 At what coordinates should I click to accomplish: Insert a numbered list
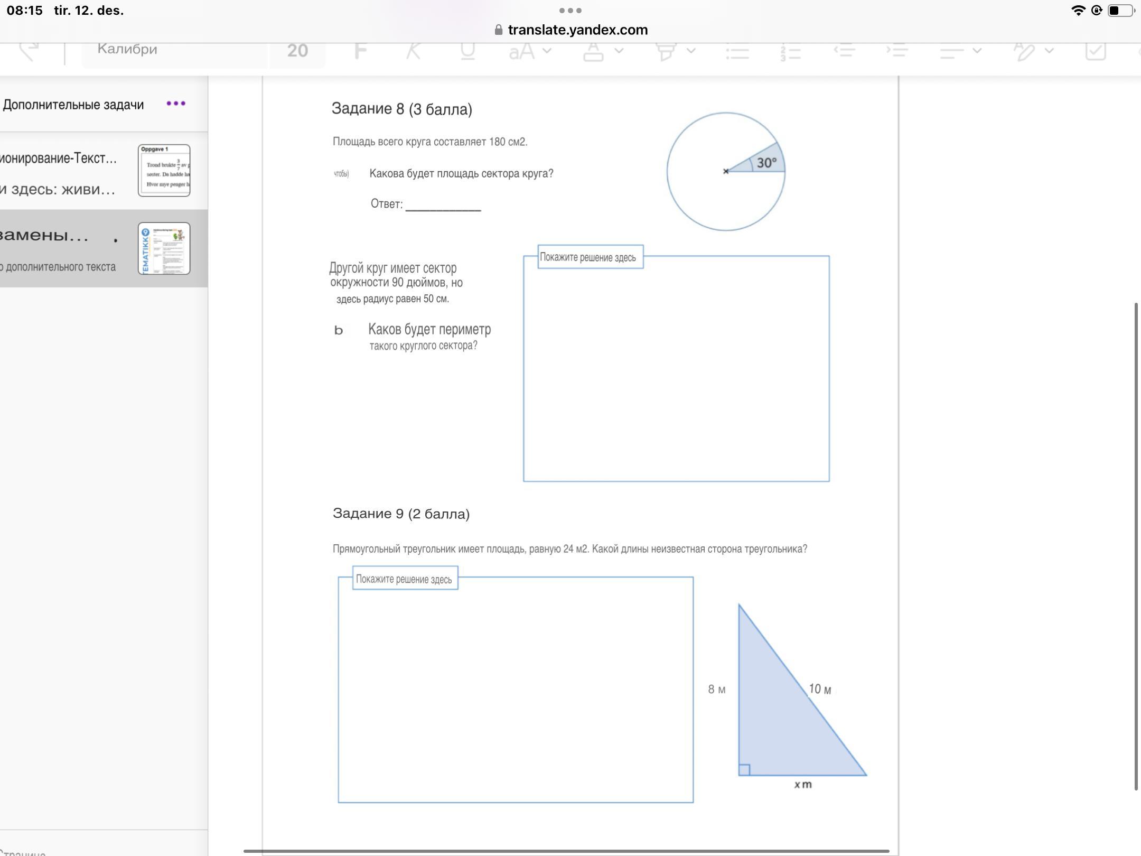(x=791, y=52)
